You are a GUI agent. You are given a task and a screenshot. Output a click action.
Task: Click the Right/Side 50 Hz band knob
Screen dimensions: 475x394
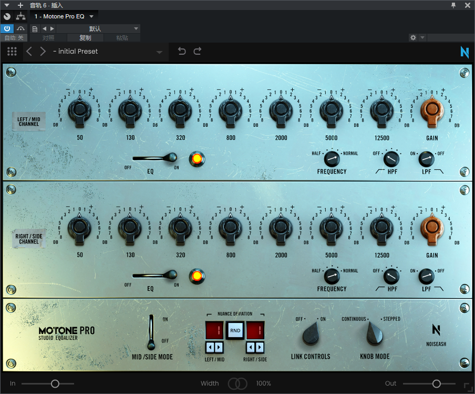(79, 229)
